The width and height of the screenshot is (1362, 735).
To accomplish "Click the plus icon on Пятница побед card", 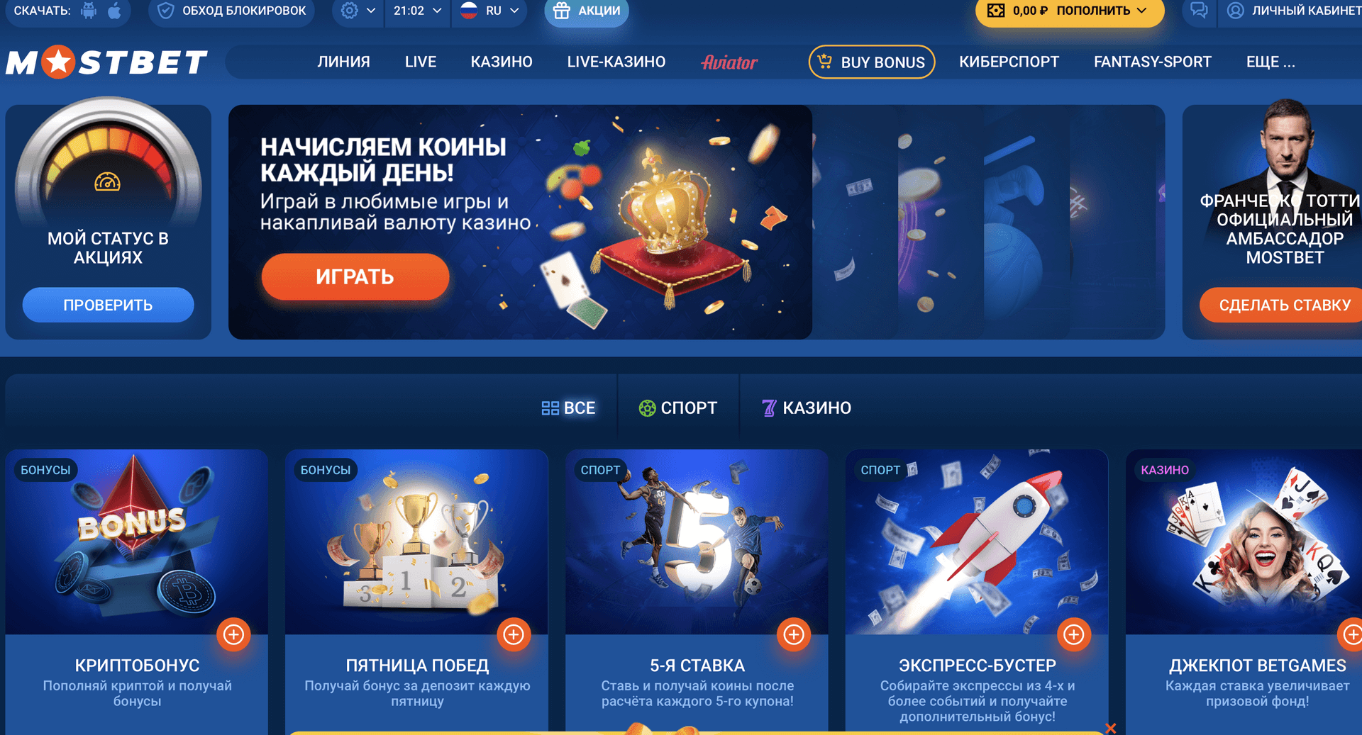I will [514, 634].
